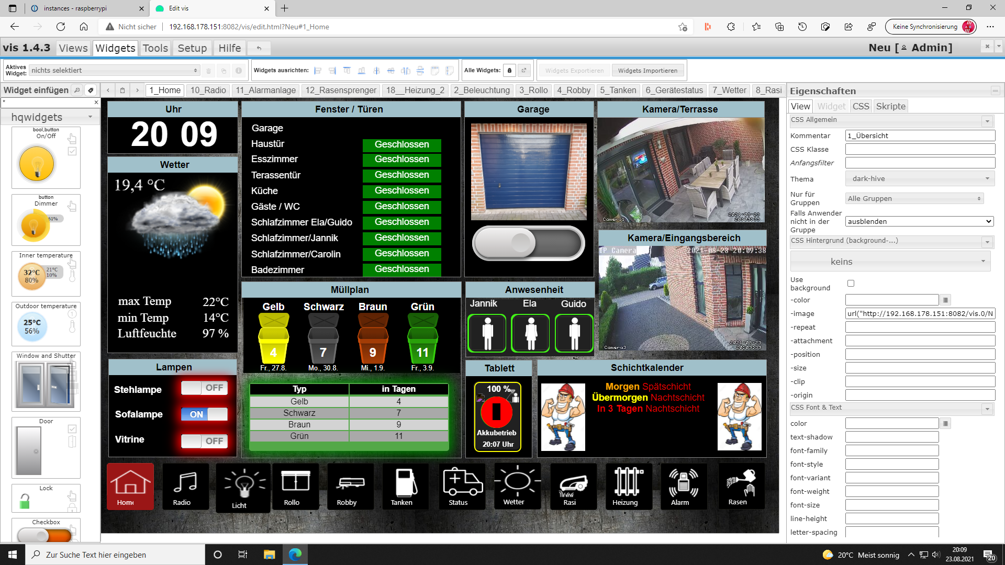The width and height of the screenshot is (1005, 565).
Task: Open the Thema dark-hive dropdown
Action: 920,178
